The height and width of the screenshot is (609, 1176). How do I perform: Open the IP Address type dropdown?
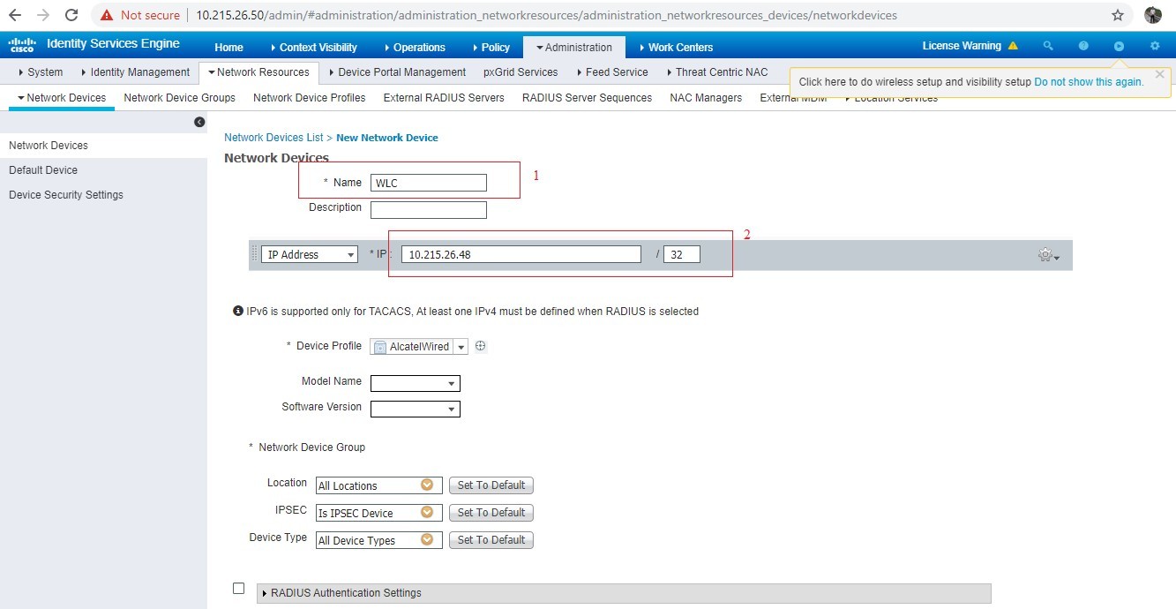[x=310, y=254]
